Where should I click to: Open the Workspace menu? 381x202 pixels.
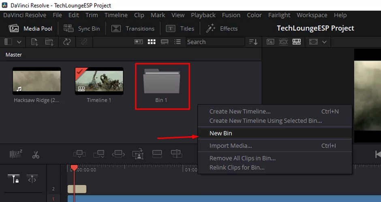[312, 15]
